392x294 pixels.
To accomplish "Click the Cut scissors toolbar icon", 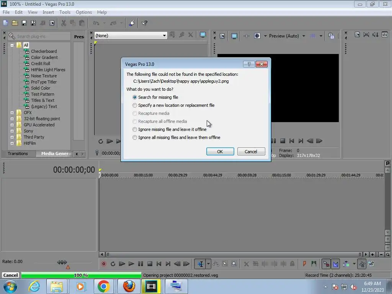I will pos(64,23).
